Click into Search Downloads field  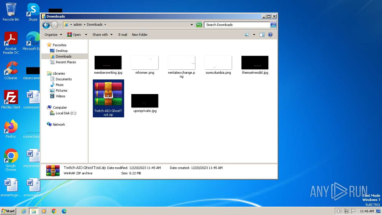click(x=237, y=25)
